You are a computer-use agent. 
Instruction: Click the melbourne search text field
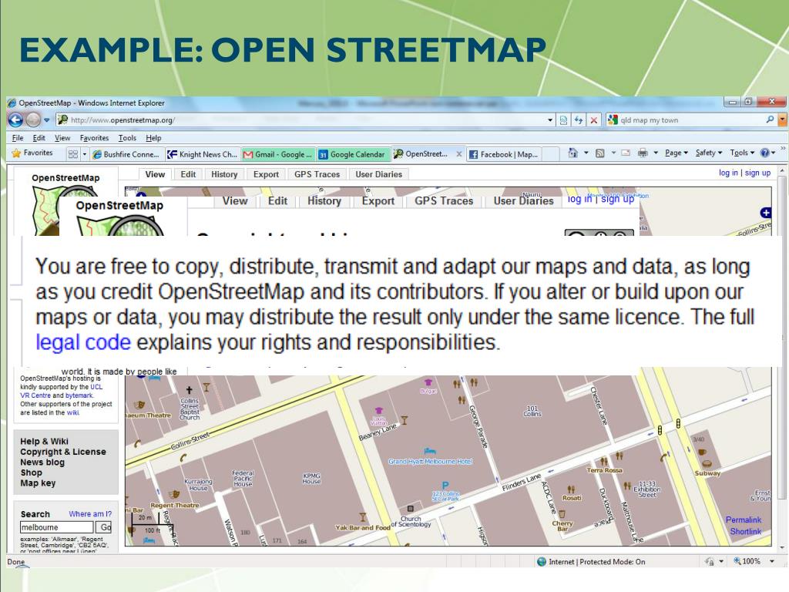tap(57, 527)
